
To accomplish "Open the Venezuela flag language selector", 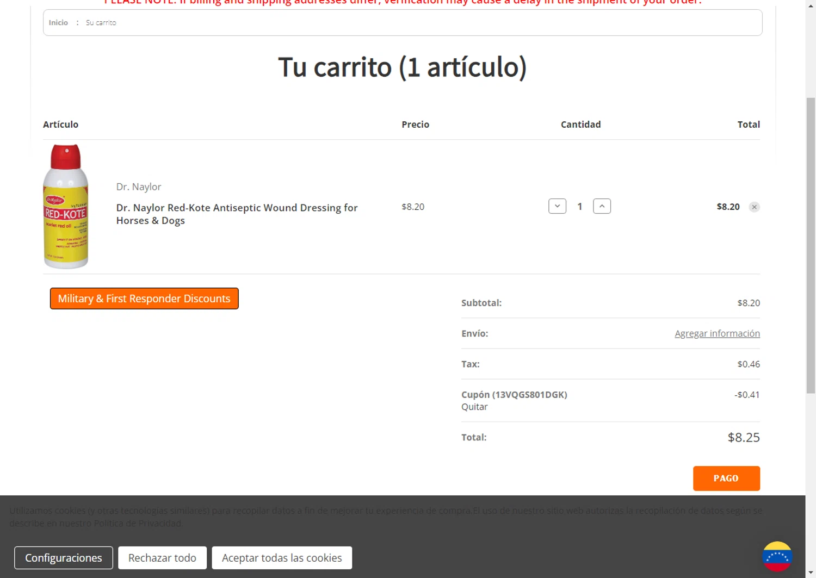I will 777,556.
